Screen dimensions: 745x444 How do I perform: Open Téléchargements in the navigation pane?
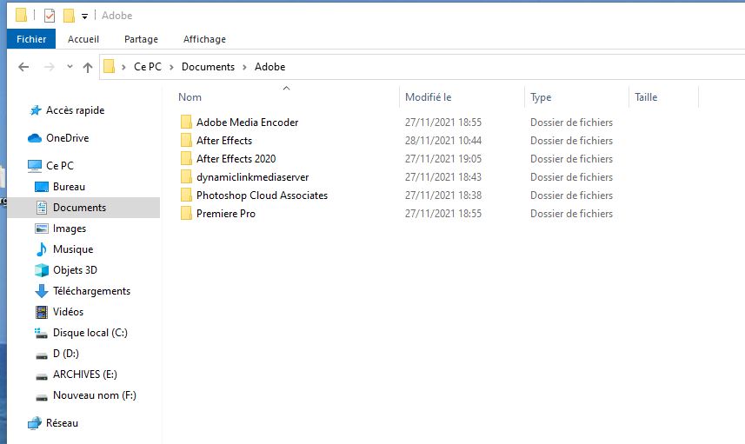pos(91,290)
